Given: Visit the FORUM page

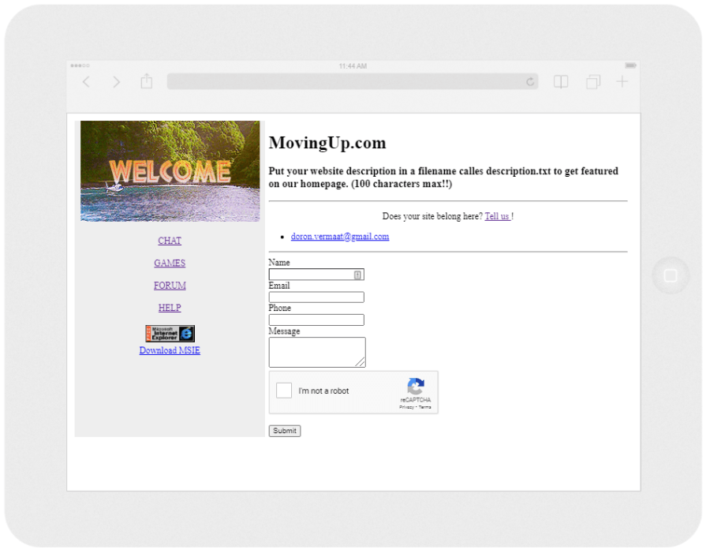Looking at the screenshot, I should point(169,285).
